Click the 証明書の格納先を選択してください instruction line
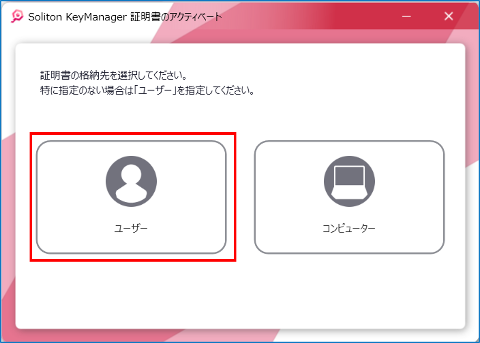 [114, 75]
